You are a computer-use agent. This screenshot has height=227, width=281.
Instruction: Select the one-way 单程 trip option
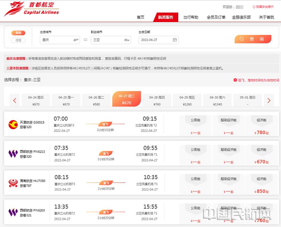[x=18, y=33]
